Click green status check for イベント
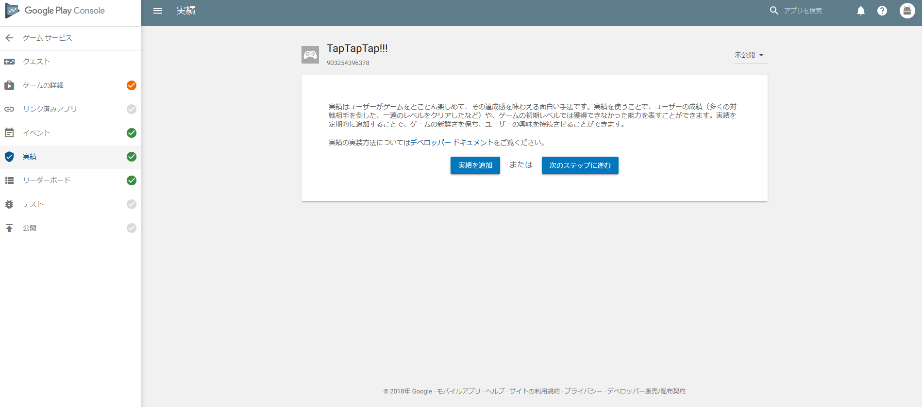The image size is (922, 407). pos(132,133)
